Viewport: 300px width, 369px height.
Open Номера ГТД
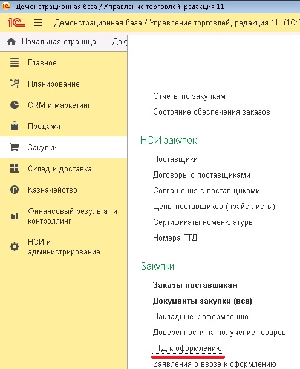(175, 238)
